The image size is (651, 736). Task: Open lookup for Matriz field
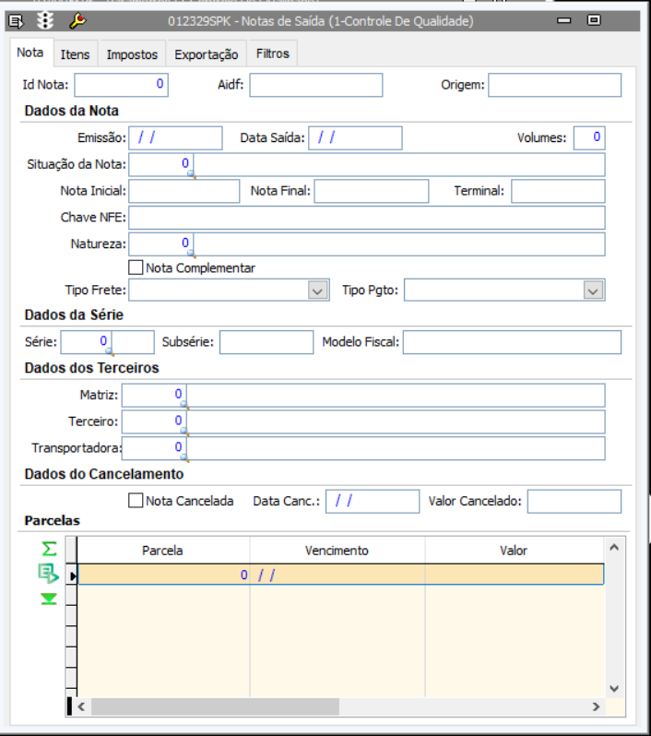pos(184,405)
